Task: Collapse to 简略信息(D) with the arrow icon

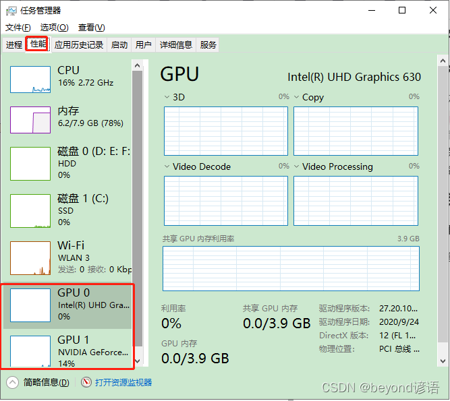Action: [12, 382]
